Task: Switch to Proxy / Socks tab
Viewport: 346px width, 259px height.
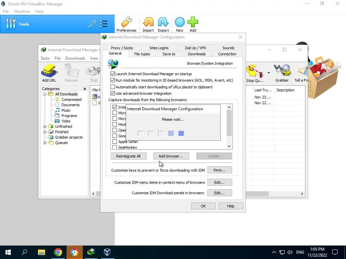Action: 122,48
